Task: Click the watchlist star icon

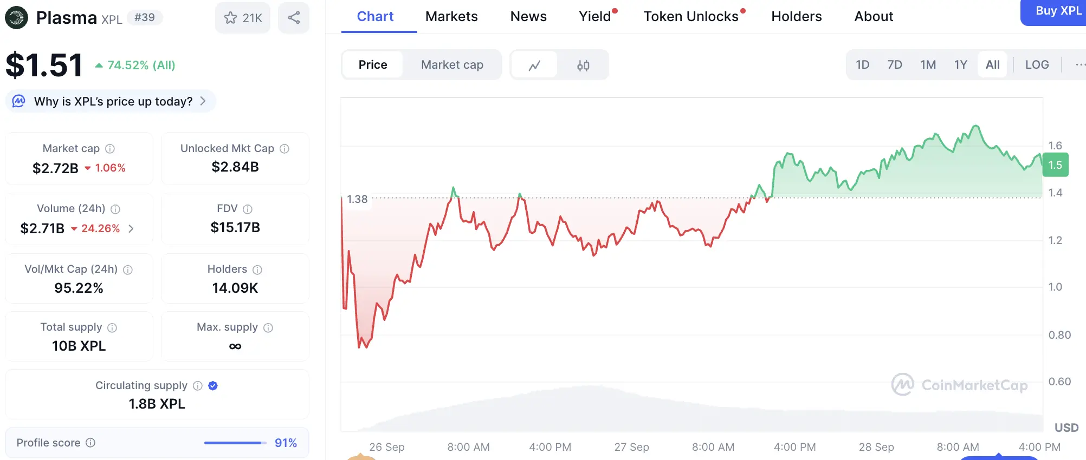Action: point(231,18)
